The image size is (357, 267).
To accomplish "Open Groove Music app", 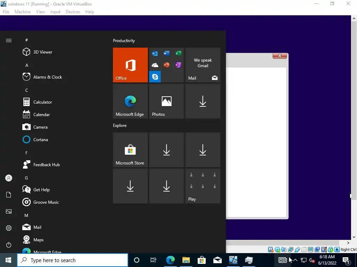I will (x=41, y=202).
